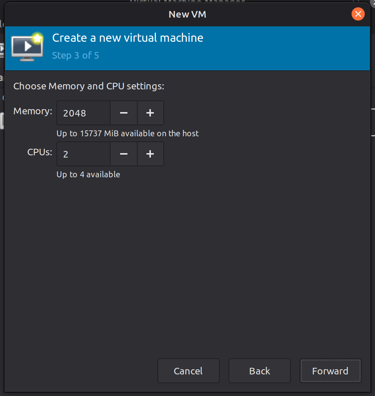Viewport: 375px width, 396px height.
Task: Click 'Choose Memory and CPU settings' text
Action: [x=89, y=86]
